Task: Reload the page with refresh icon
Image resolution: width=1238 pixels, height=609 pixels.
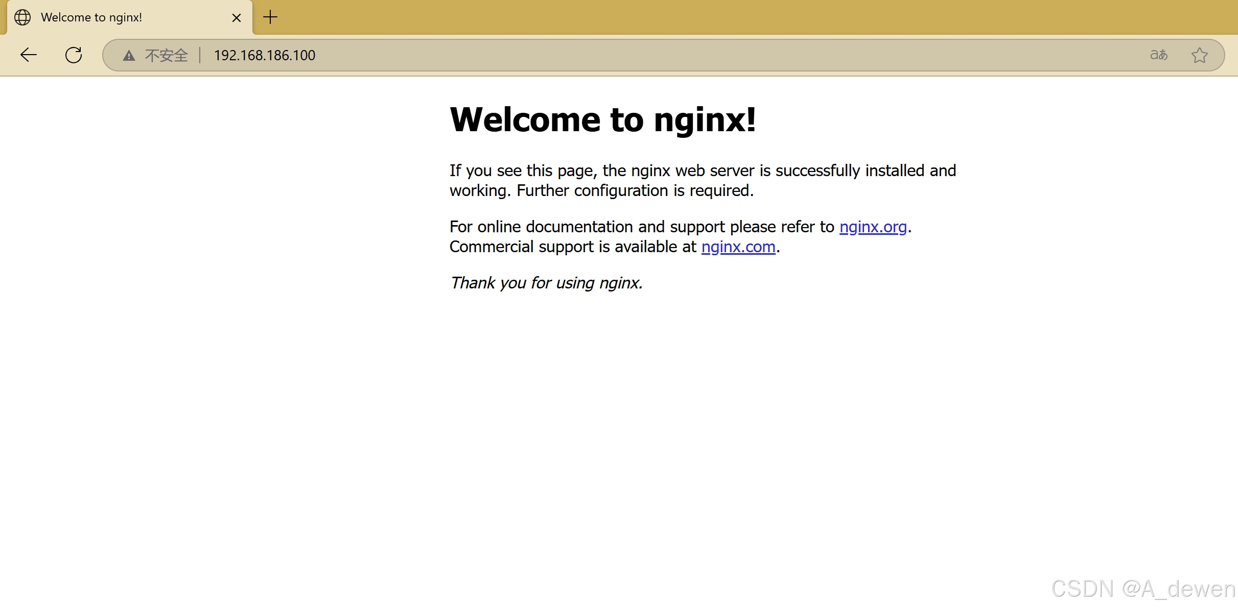Action: (74, 55)
